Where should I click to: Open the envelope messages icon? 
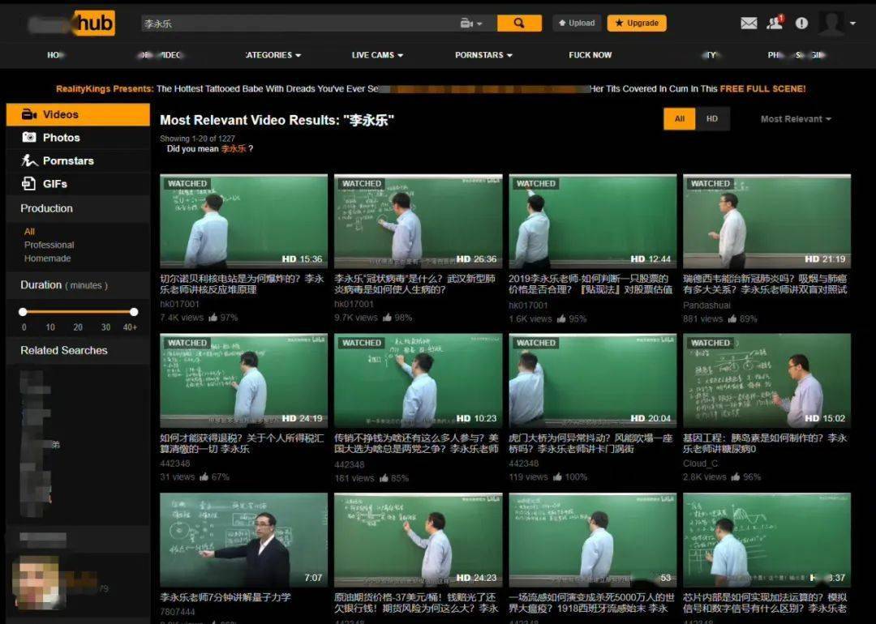749,24
